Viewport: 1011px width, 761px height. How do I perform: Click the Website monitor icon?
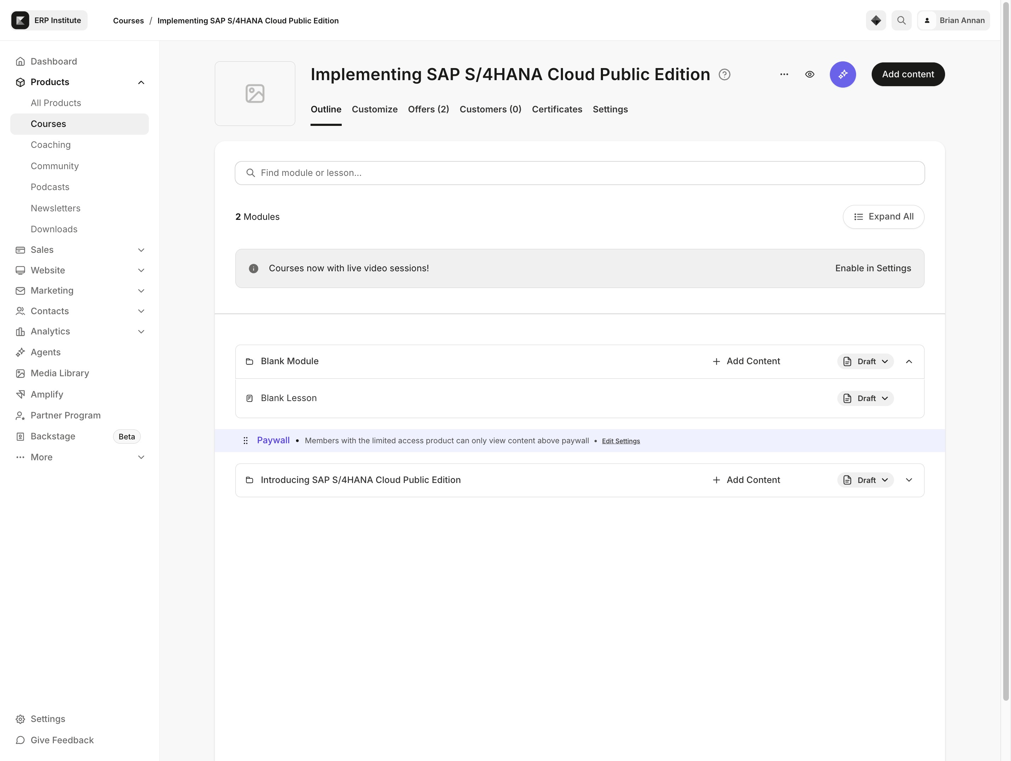click(x=20, y=270)
